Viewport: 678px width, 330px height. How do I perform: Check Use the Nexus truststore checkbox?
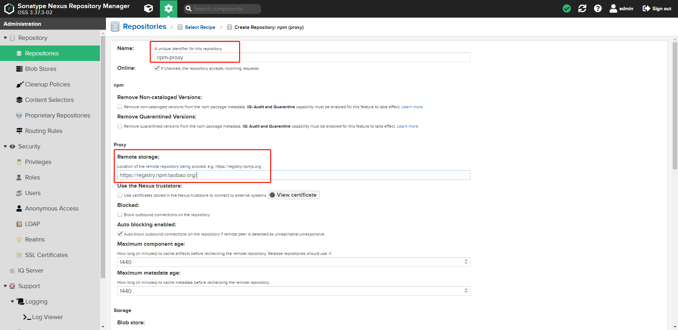pos(120,195)
